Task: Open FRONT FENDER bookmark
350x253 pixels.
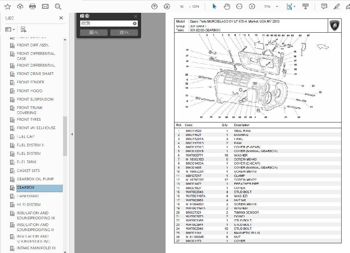Action: point(30,82)
